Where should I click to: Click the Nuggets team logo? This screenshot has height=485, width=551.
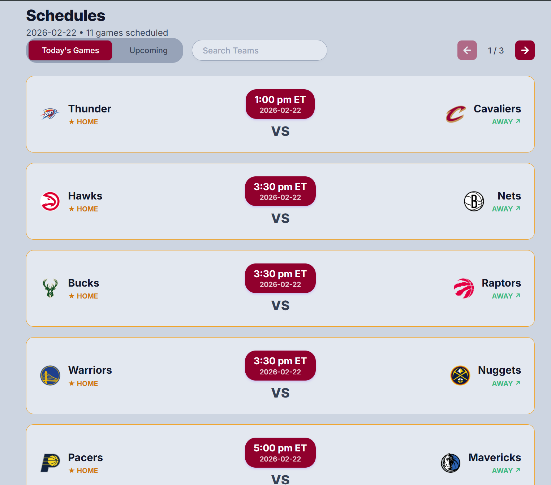(x=460, y=375)
